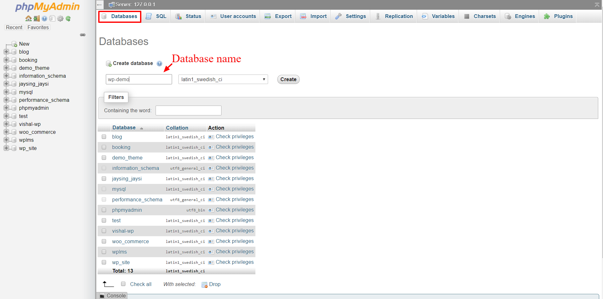Open the performance_schema database link in table

click(137, 199)
